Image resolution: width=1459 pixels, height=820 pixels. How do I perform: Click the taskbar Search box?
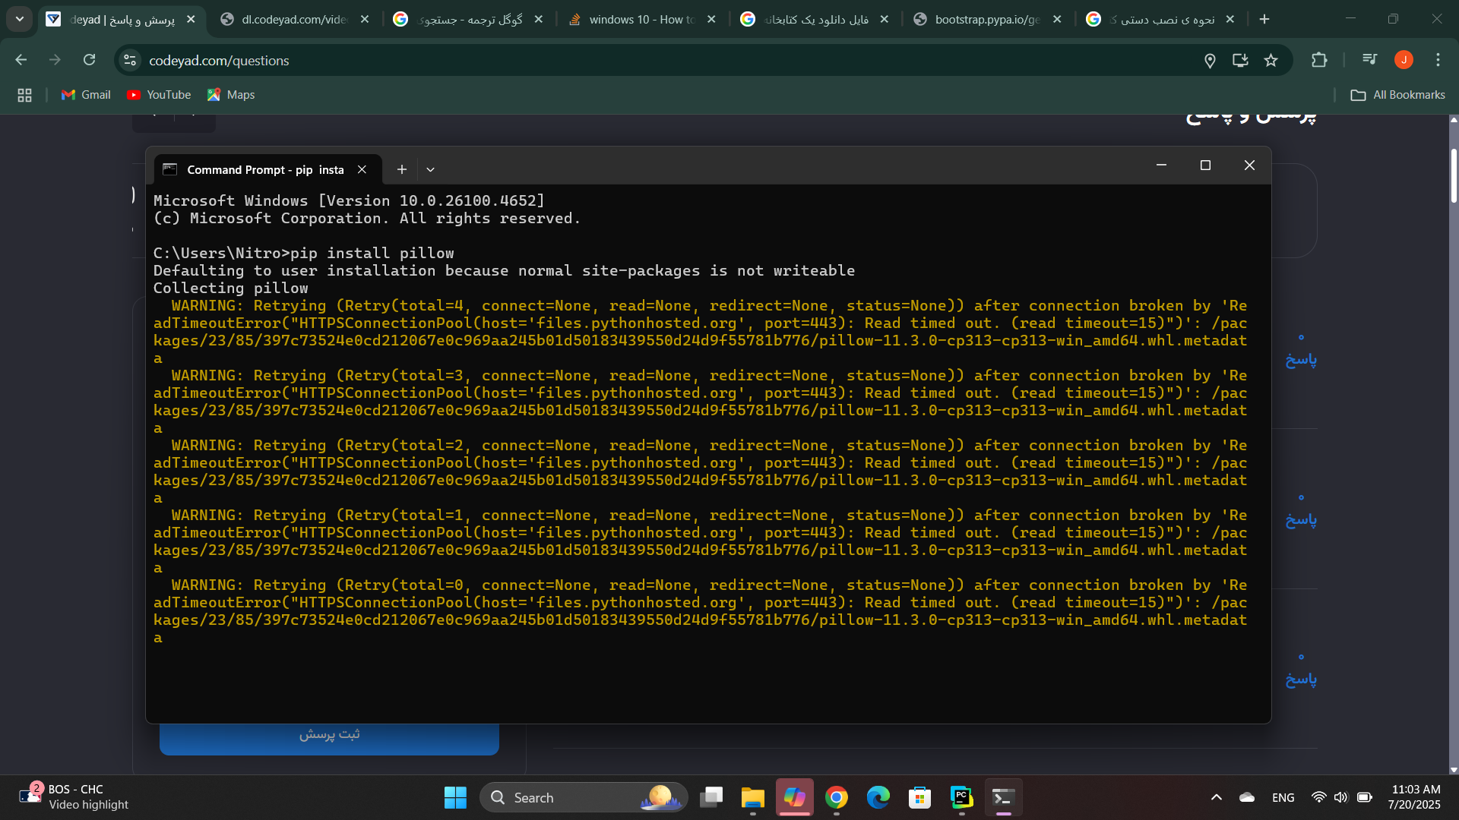point(584,797)
